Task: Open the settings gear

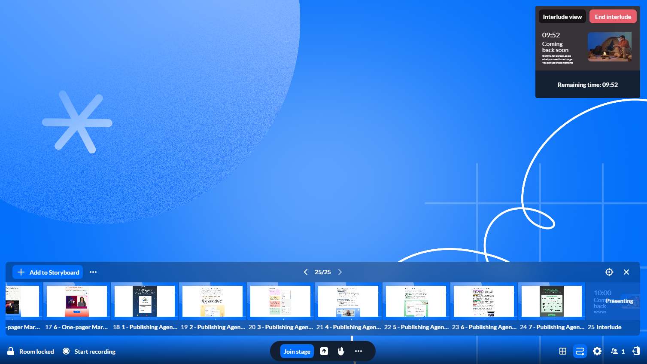Action: click(597, 352)
